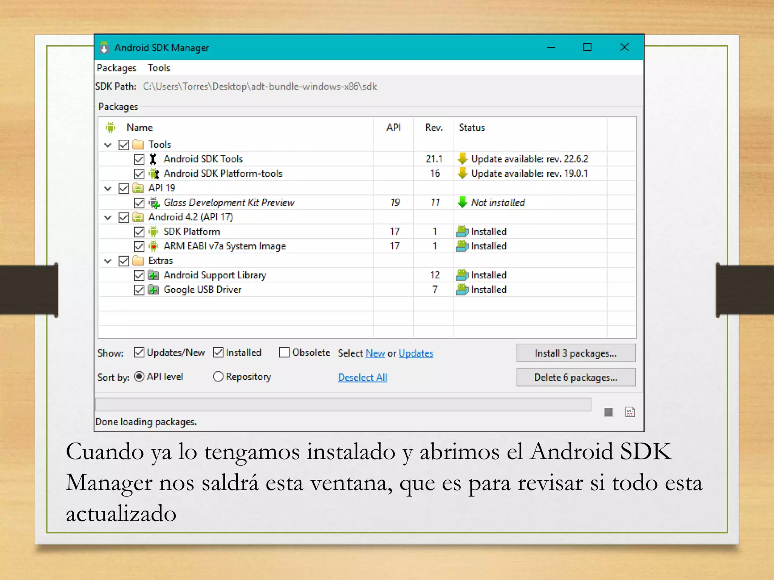This screenshot has width=774, height=580.
Task: Click the Android SDK Platform-tools icon
Action: pos(153,174)
